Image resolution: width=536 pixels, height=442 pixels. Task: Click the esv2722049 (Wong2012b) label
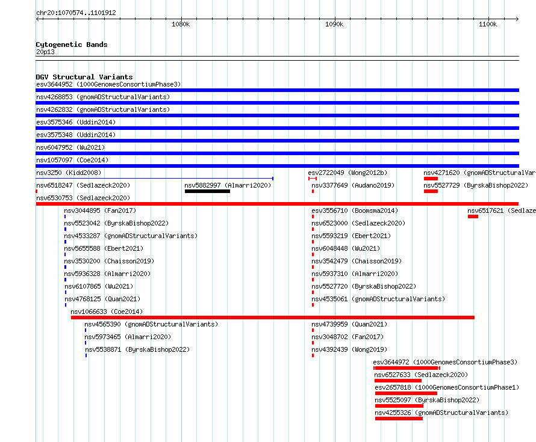coord(347,173)
